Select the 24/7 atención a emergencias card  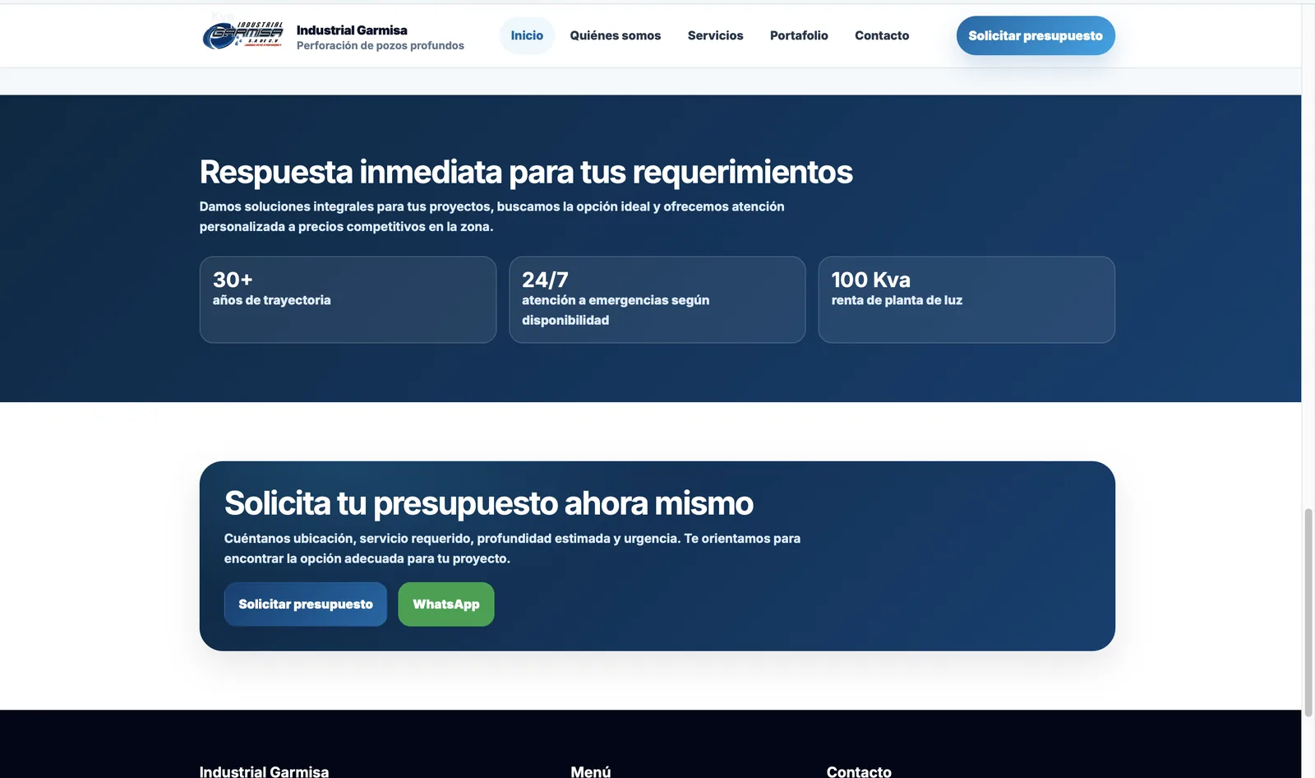pos(657,299)
